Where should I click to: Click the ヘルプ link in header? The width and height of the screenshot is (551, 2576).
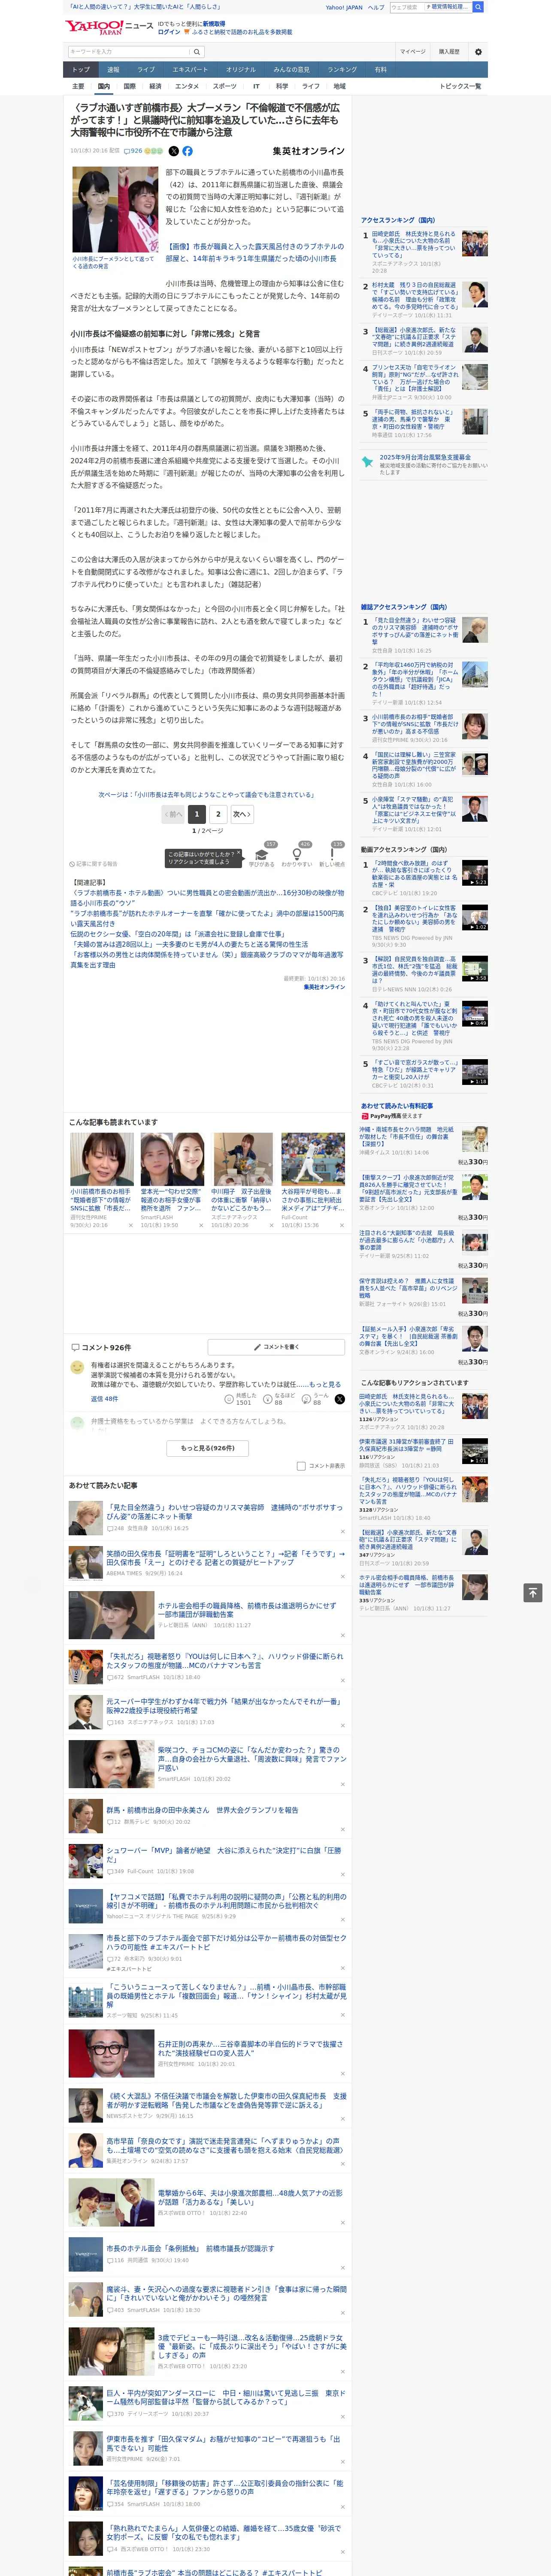point(375,7)
